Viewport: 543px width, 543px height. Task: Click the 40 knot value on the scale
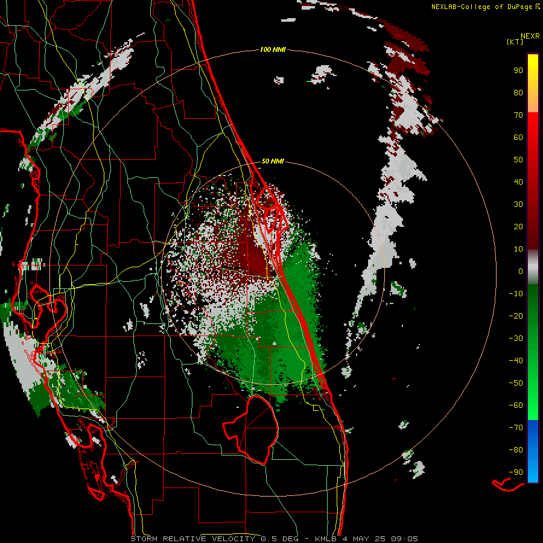[518, 182]
